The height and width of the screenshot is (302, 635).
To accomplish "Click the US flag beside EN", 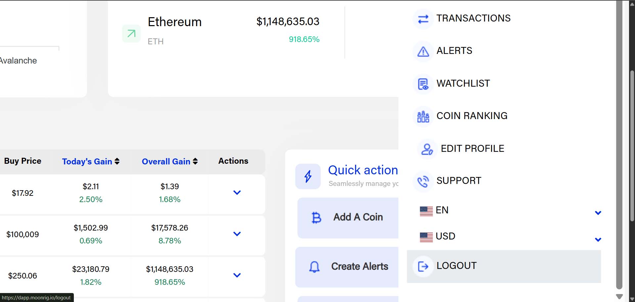I will [x=426, y=211].
